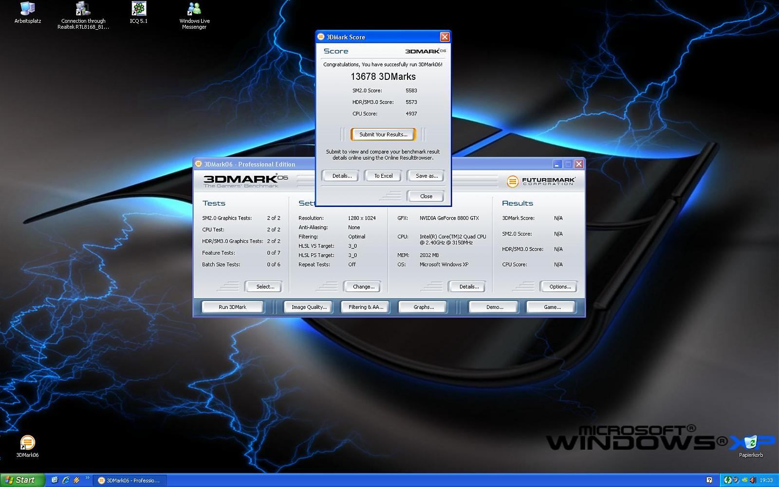Click the Anti-Aliasing value None
This screenshot has width=779, height=487.
click(354, 227)
